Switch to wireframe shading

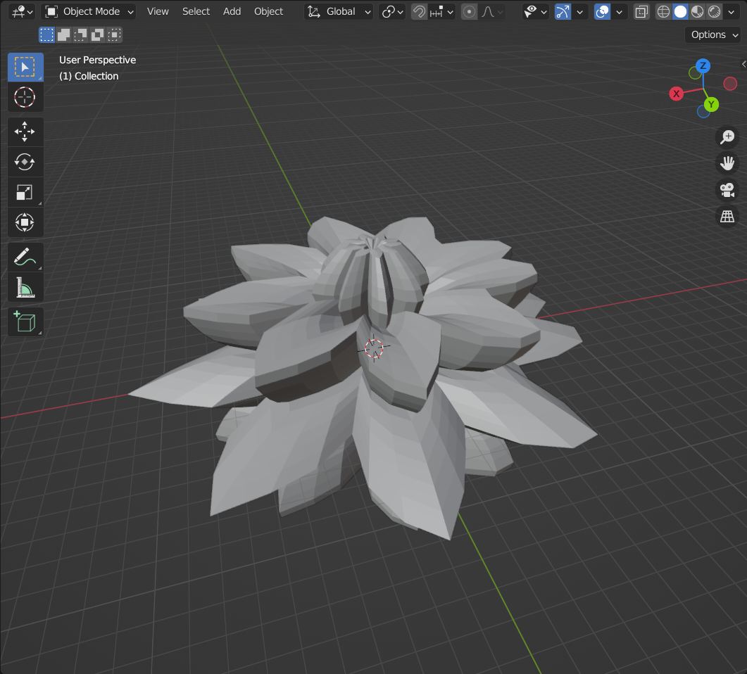click(663, 11)
